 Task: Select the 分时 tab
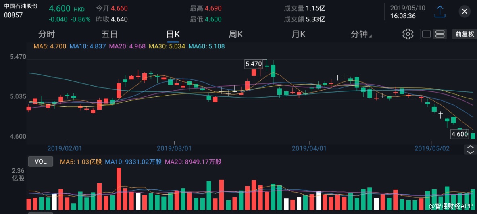pyautogui.click(x=46, y=34)
